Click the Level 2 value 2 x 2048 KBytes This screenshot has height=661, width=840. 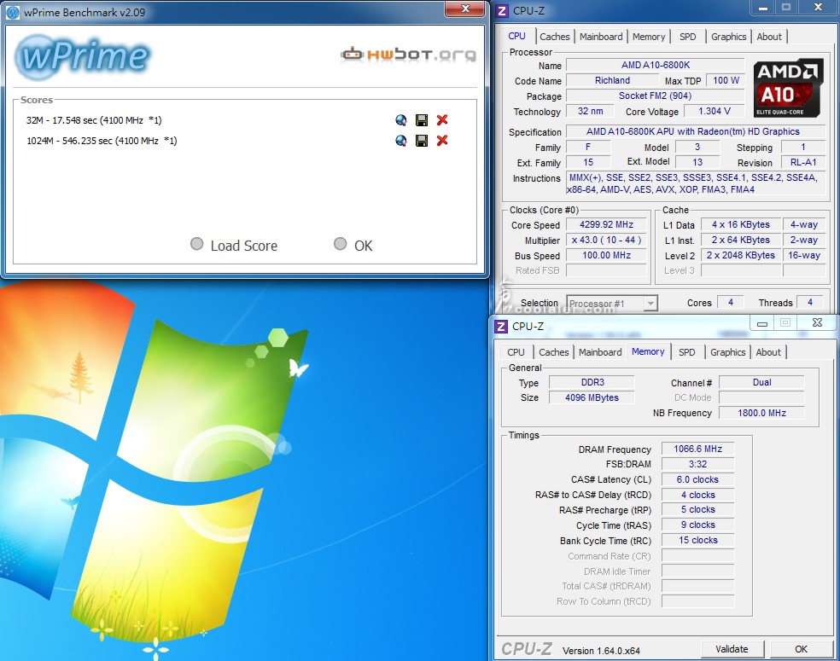point(740,255)
